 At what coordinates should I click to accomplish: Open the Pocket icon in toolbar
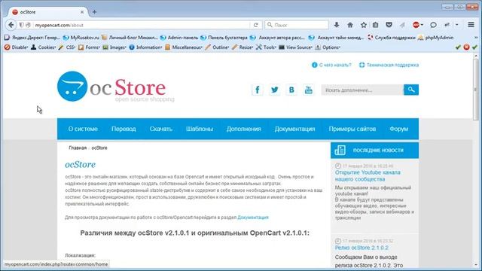389,25
